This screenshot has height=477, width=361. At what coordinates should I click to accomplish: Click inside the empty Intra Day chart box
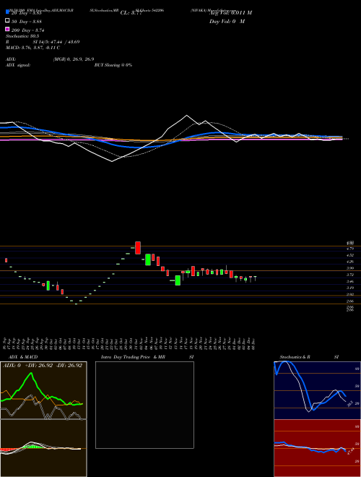coord(144,405)
